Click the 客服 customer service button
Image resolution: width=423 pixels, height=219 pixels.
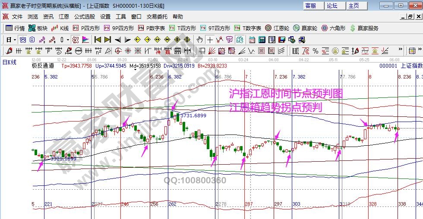coord(311,6)
